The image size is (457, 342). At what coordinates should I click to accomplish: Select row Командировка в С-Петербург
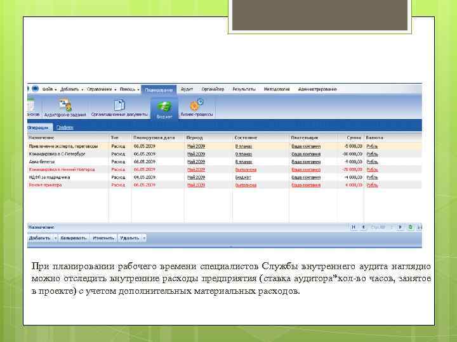(225, 154)
